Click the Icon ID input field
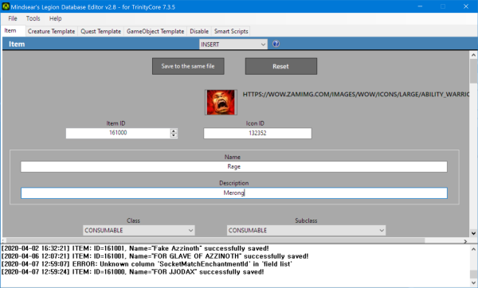 pos(257,134)
